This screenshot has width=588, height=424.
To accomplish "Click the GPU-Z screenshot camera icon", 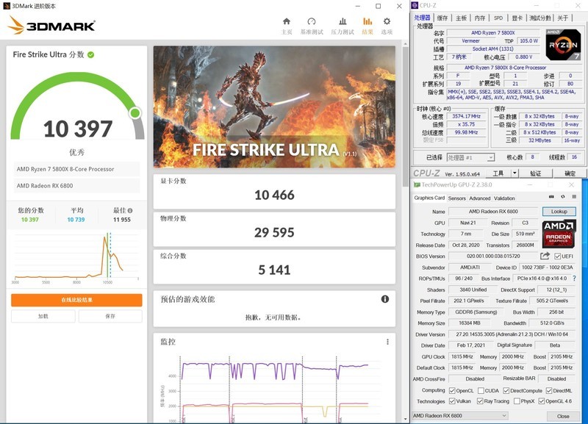I will 551,198.
